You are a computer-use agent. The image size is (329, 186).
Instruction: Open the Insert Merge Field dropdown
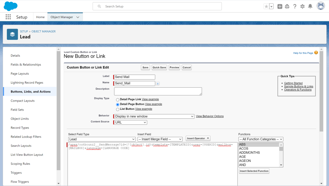[160, 139]
